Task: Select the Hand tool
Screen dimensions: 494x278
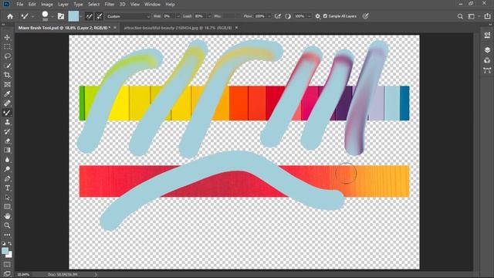Action: pos(7,216)
